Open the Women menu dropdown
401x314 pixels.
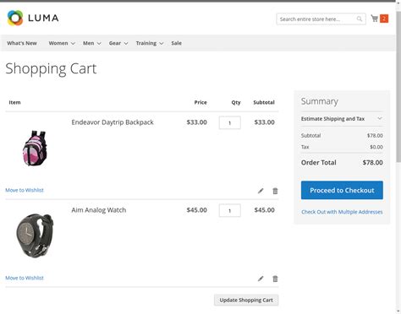[62, 43]
